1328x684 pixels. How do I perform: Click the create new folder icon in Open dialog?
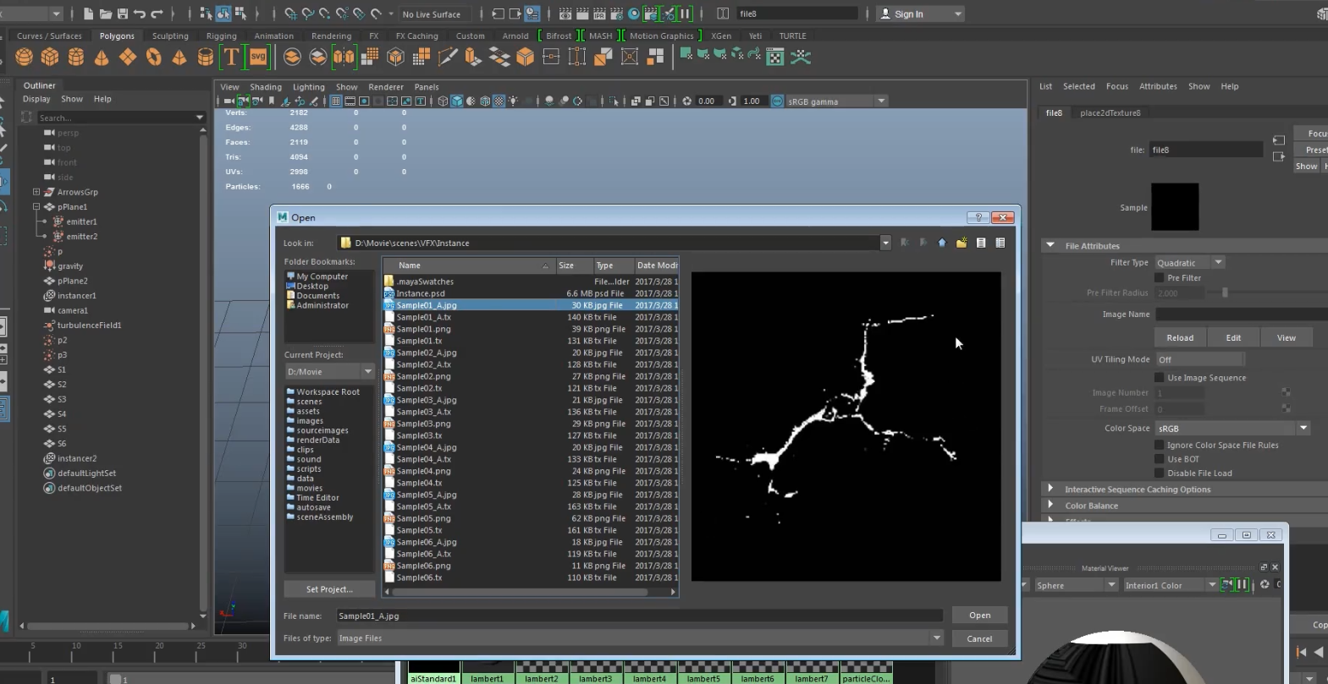click(x=962, y=243)
